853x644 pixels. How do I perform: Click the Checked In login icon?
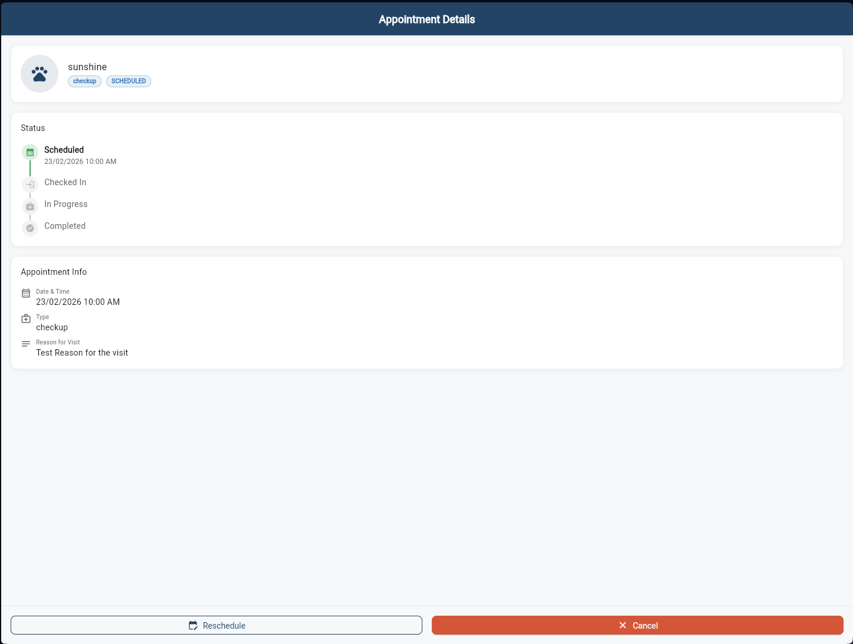(x=29, y=185)
